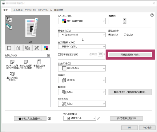This screenshot has height=132, width=157.
Task: Select second ホチキス2か所 favorite preset
Action: (x=26, y=64)
